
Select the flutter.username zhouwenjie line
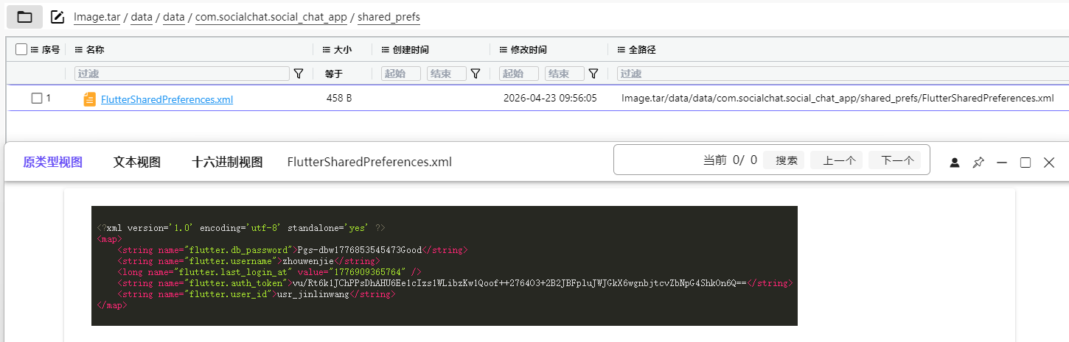coord(248,261)
